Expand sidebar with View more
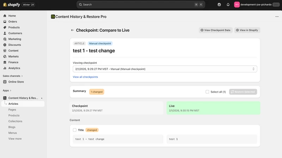 click(x=15, y=139)
